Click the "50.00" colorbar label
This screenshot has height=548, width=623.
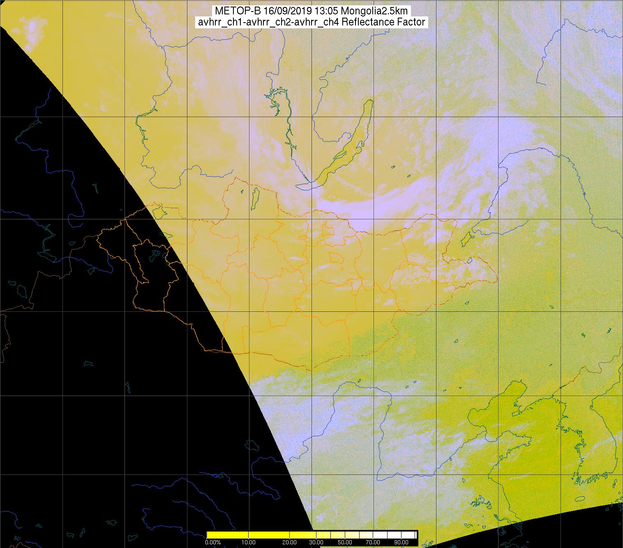coord(344,543)
